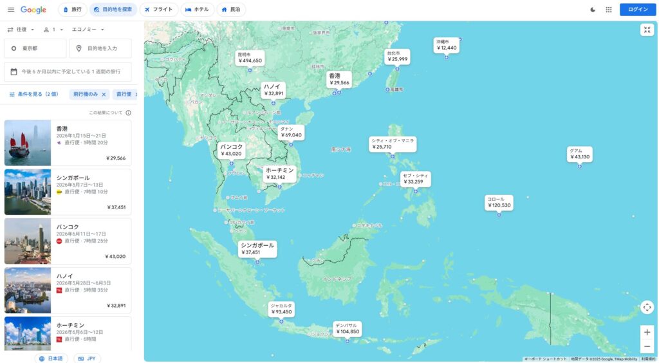
Task: Zoom in on the map
Action: click(x=647, y=332)
